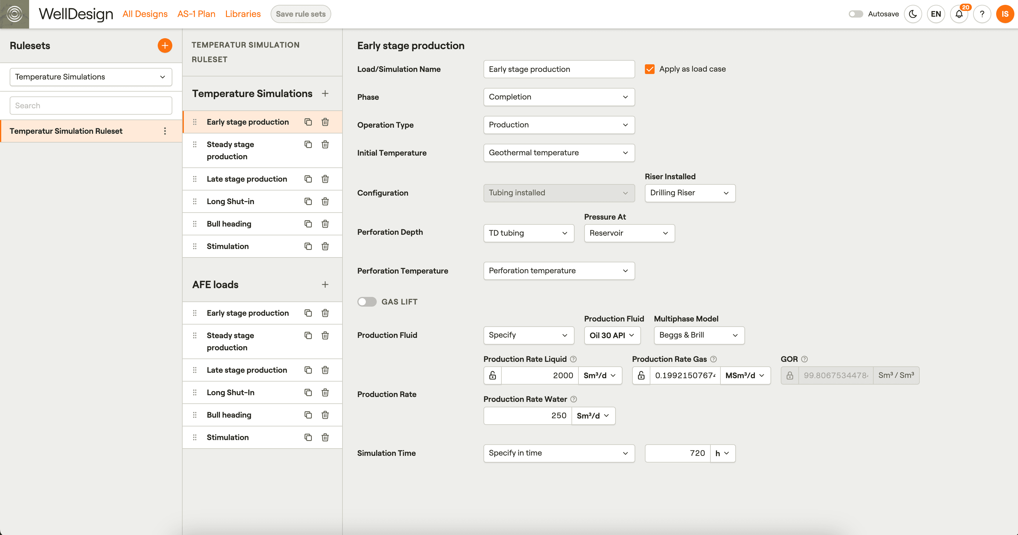Open the Phase dropdown
Viewport: 1018px width, 535px height.
tap(559, 97)
